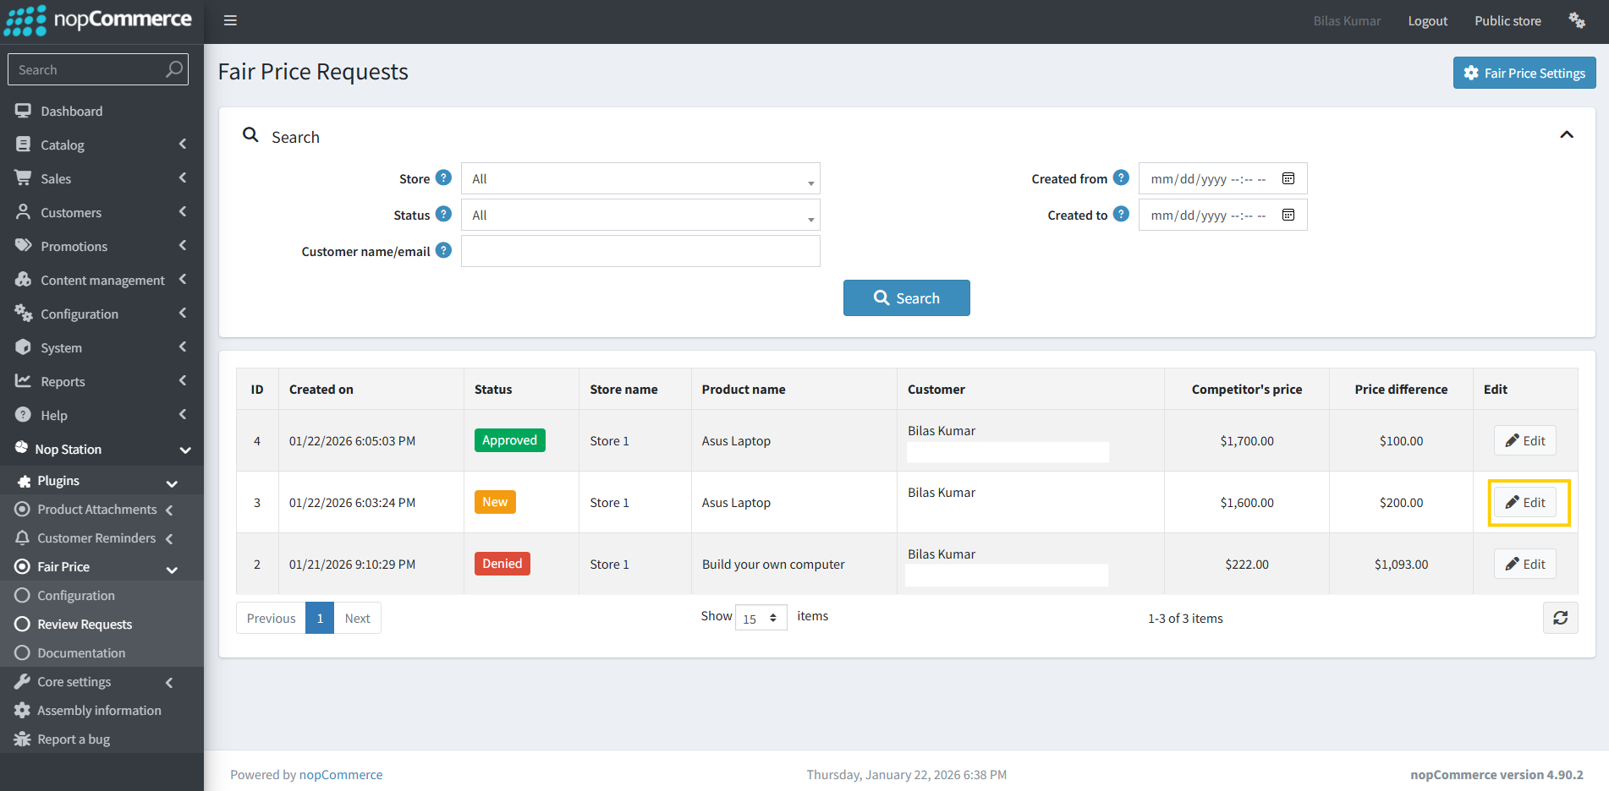Screen dimensions: 1609x791
Task: Click the Status field help question icon
Action: point(443,215)
